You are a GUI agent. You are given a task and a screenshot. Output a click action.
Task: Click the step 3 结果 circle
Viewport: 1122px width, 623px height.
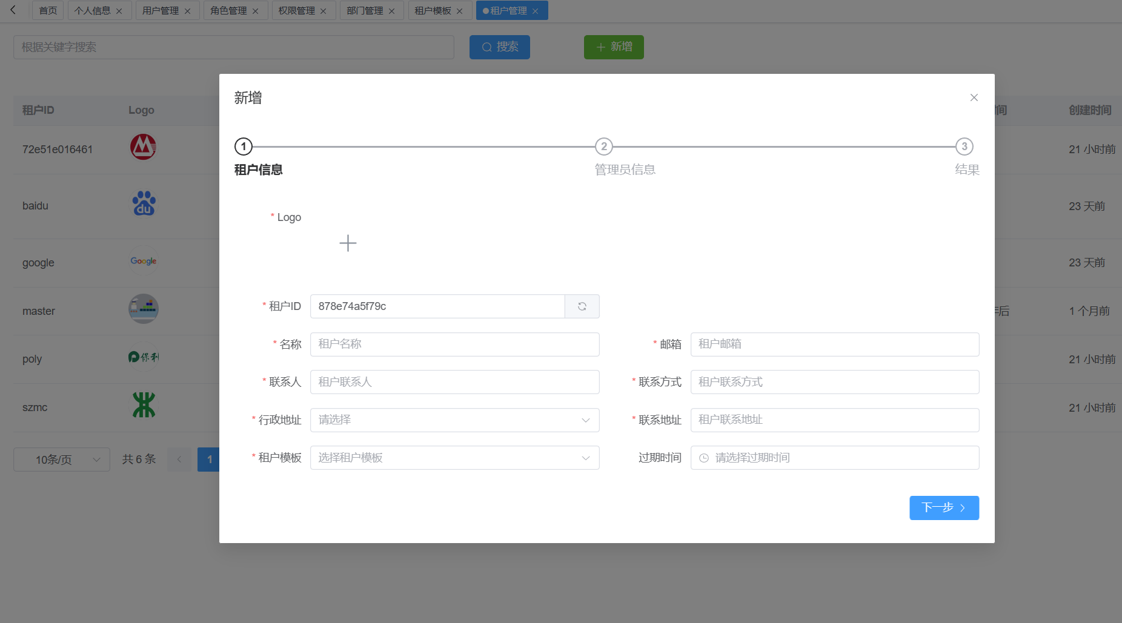(x=964, y=147)
